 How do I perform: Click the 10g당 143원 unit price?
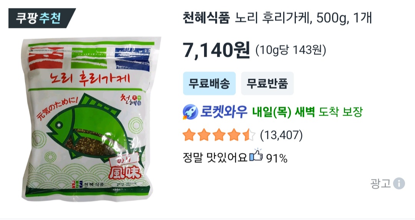pyautogui.click(x=290, y=50)
